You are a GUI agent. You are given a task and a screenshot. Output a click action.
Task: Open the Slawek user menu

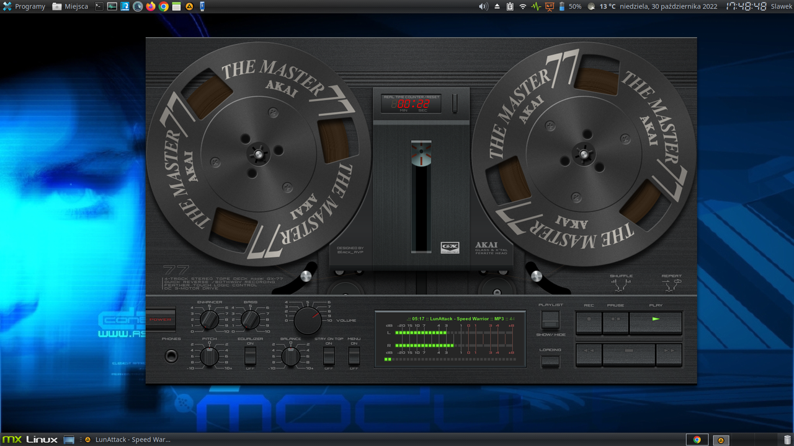click(x=781, y=6)
